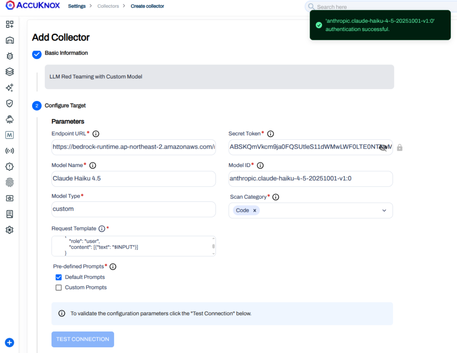Viewport: 457px width, 353px height.
Task: Click the Add Collector heading
Action: click(61, 37)
